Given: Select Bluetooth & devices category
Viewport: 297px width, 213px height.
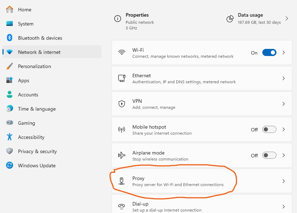Looking at the screenshot, I should pyautogui.click(x=40, y=38).
